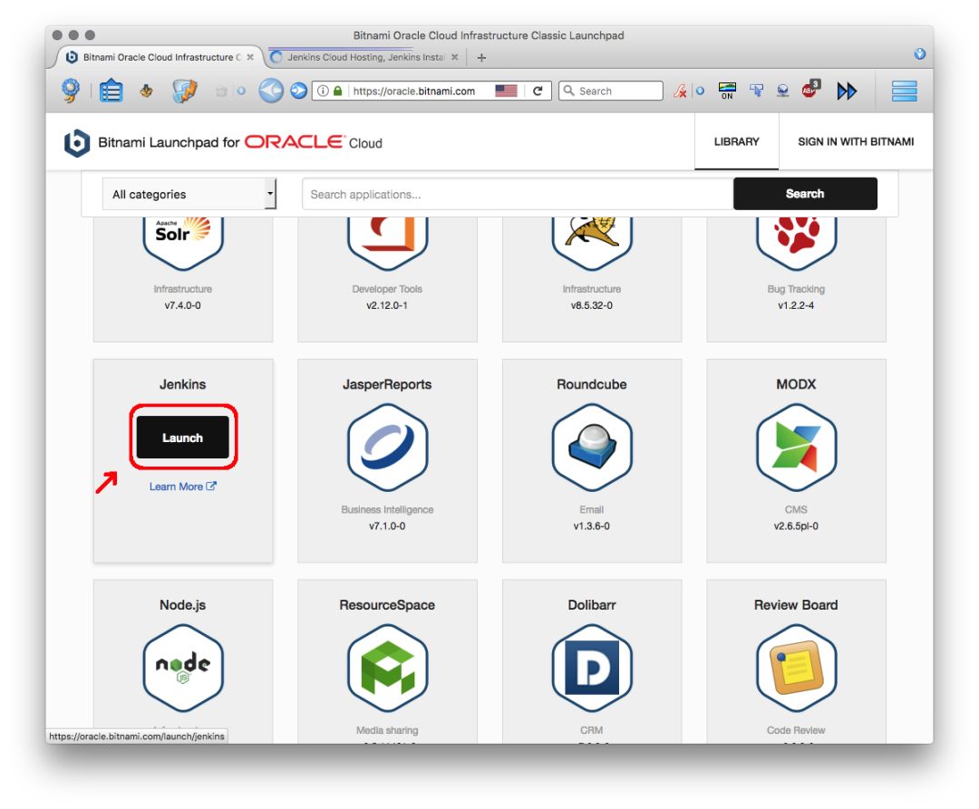Open site information via the (i) icon
979x809 pixels.
pos(323,91)
